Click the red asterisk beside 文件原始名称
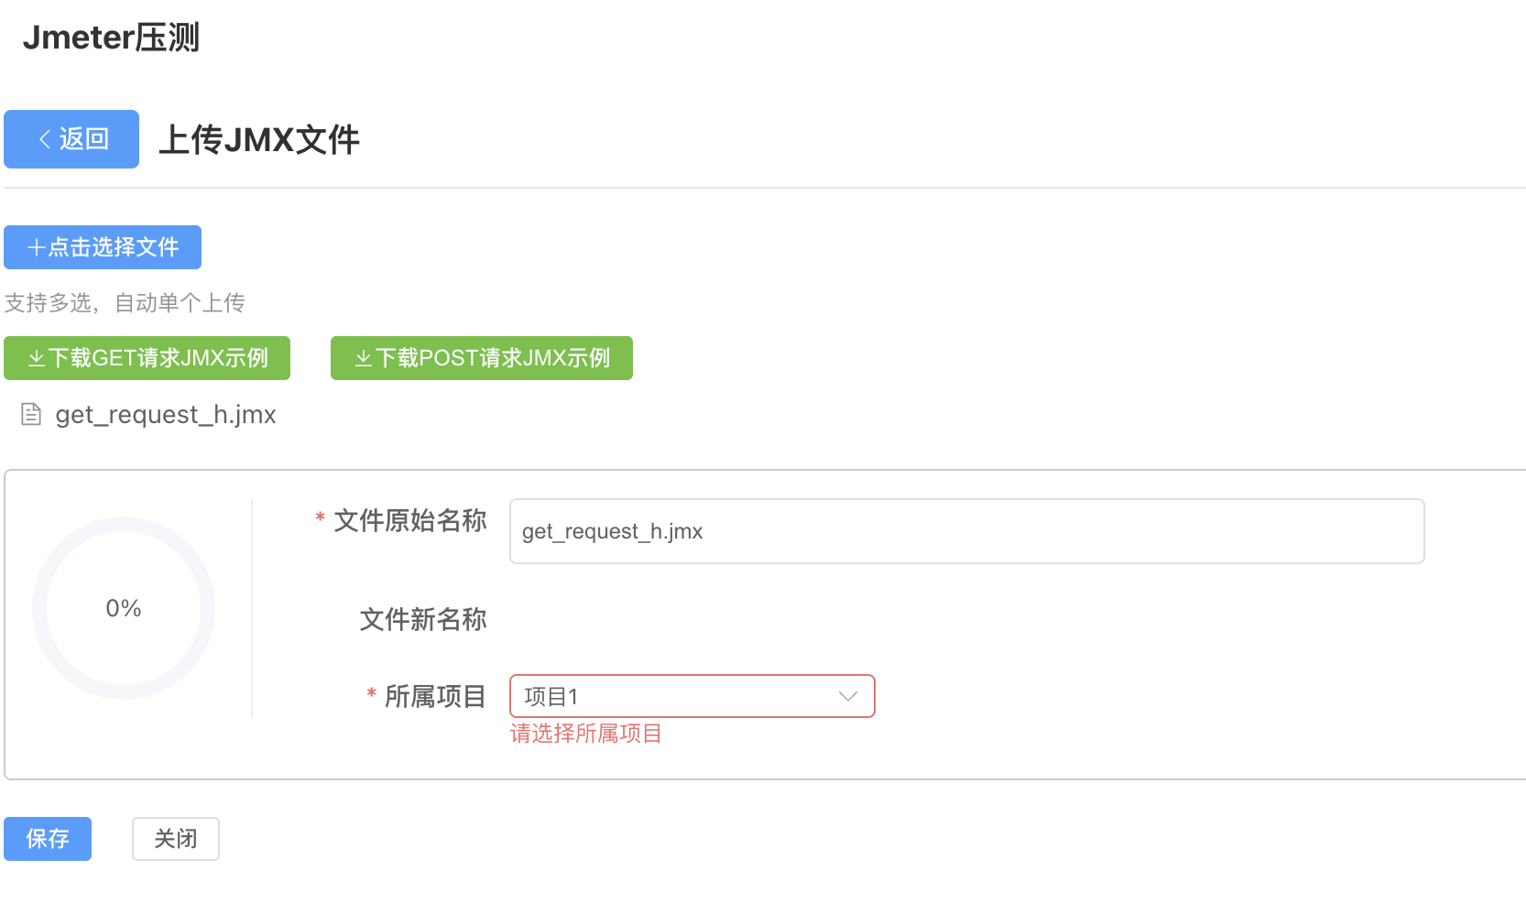Screen dimensions: 1526x903 point(318,520)
